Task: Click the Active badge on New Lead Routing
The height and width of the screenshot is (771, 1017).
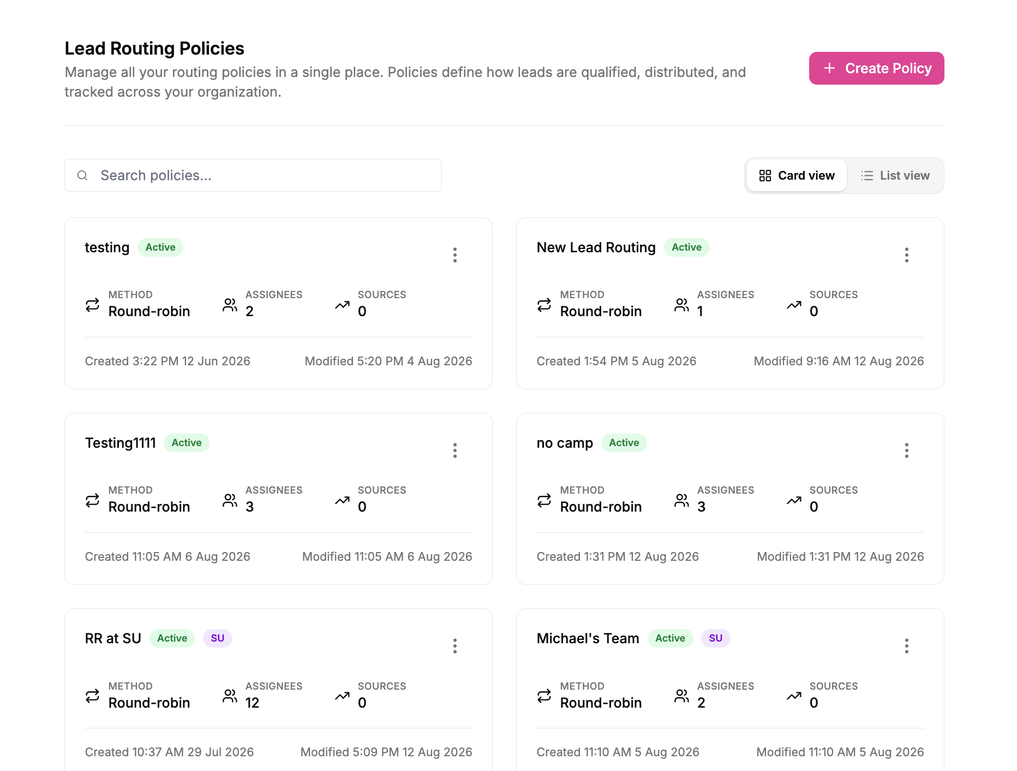Action: pos(687,247)
